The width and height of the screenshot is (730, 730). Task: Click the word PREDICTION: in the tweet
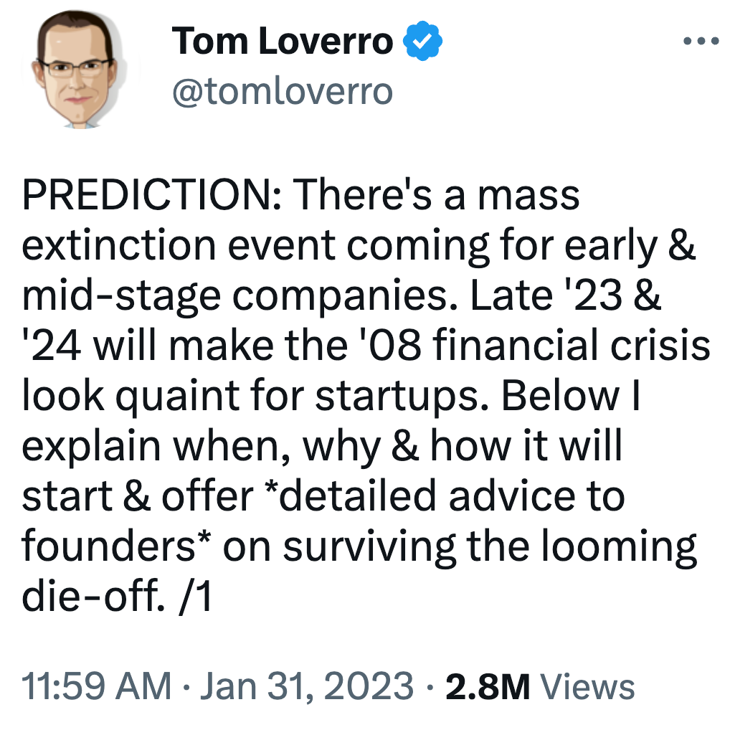tap(152, 194)
